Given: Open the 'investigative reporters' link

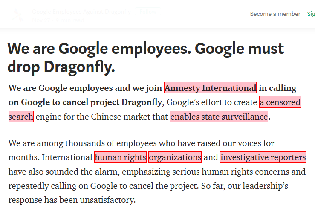Looking at the screenshot, I should pyautogui.click(x=263, y=157).
